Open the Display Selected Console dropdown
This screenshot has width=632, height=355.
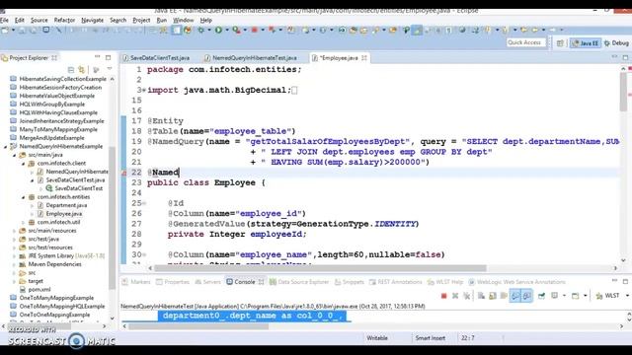pyautogui.click(x=564, y=296)
